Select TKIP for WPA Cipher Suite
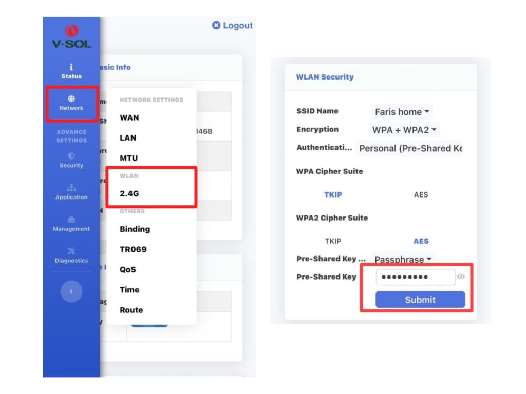The height and width of the screenshot is (394, 526). (x=333, y=194)
